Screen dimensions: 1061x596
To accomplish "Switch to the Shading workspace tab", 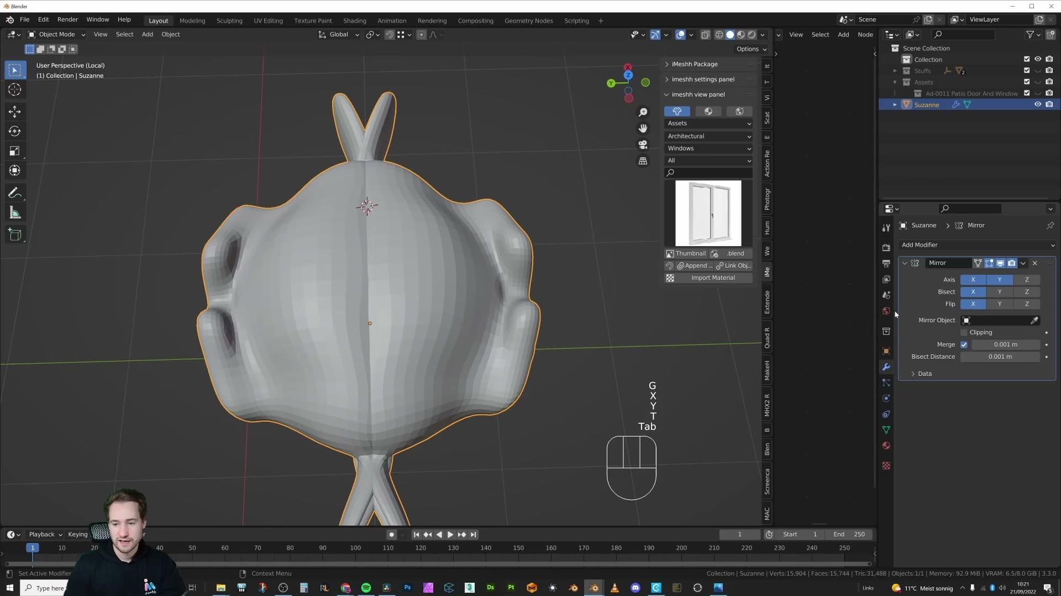I will click(355, 21).
